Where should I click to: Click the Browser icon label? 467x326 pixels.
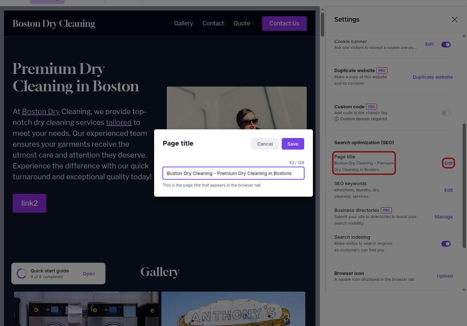pyautogui.click(x=349, y=273)
